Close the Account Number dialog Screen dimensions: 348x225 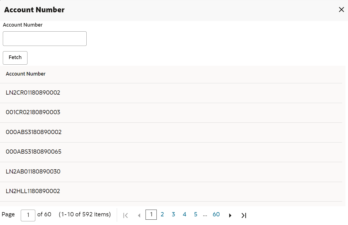(341, 10)
